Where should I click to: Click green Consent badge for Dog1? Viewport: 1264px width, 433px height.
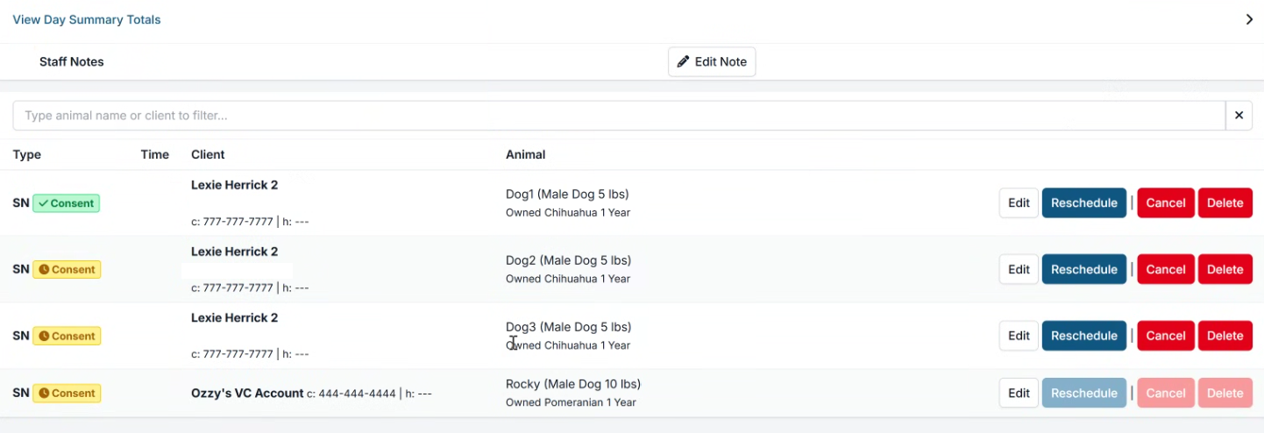pos(67,203)
